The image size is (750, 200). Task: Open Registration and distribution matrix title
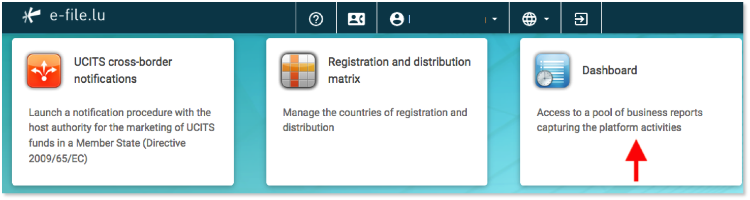coord(399,71)
